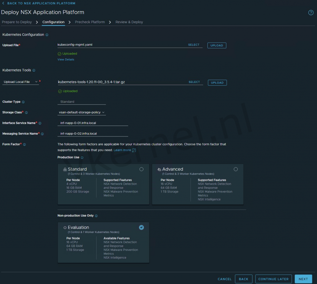Switch to the Prepare to Deploy step

(17, 22)
